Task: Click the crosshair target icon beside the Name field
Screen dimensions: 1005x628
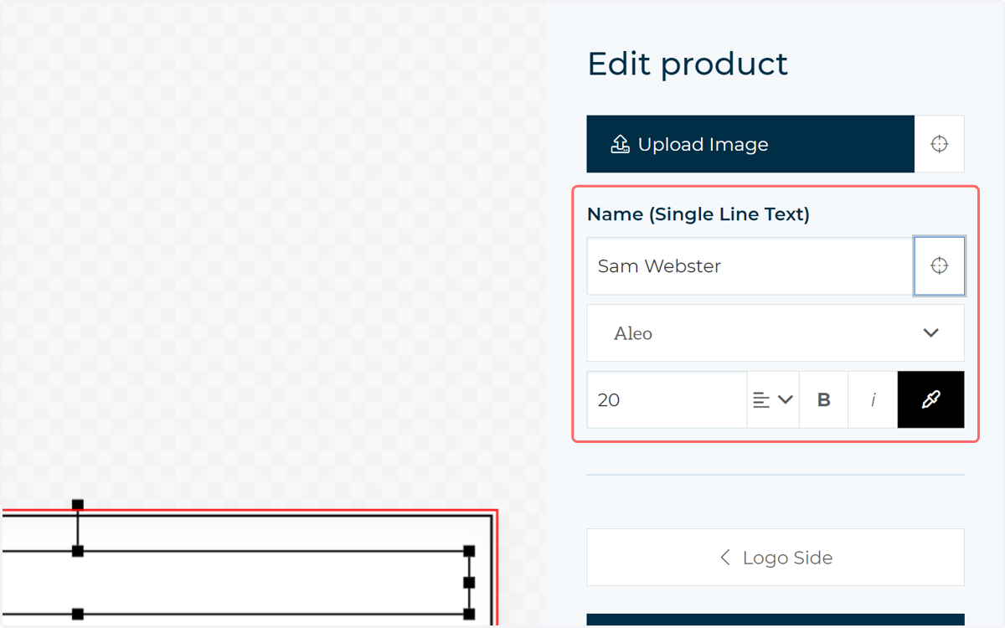Action: coord(940,265)
